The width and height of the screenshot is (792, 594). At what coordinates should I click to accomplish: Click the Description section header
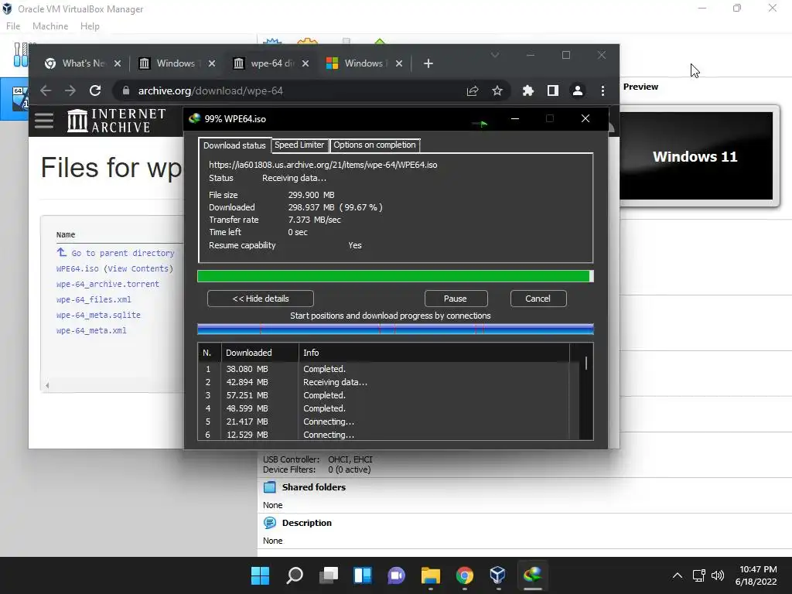(x=306, y=523)
